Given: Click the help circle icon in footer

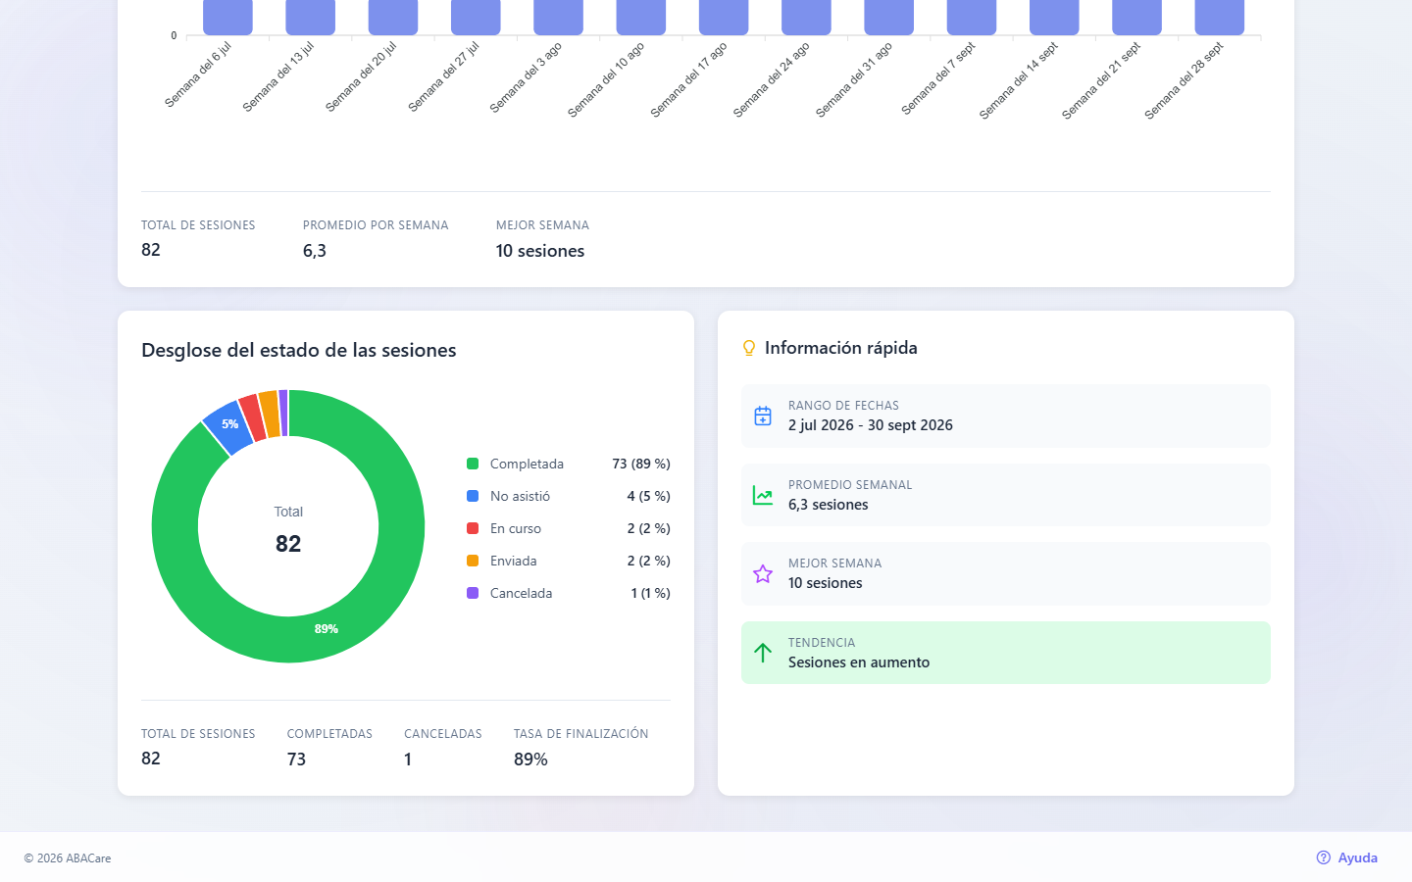Looking at the screenshot, I should point(1324,857).
